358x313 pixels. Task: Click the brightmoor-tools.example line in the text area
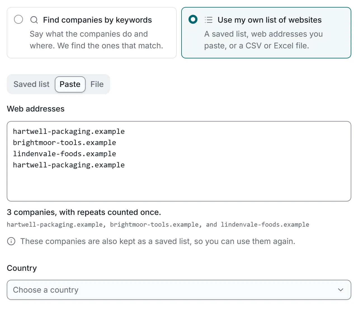tap(64, 143)
